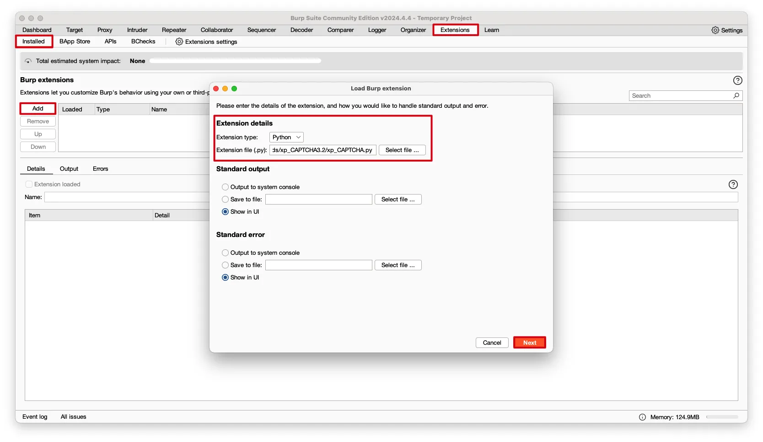Click the Add extension button
763x442 pixels.
(38, 109)
